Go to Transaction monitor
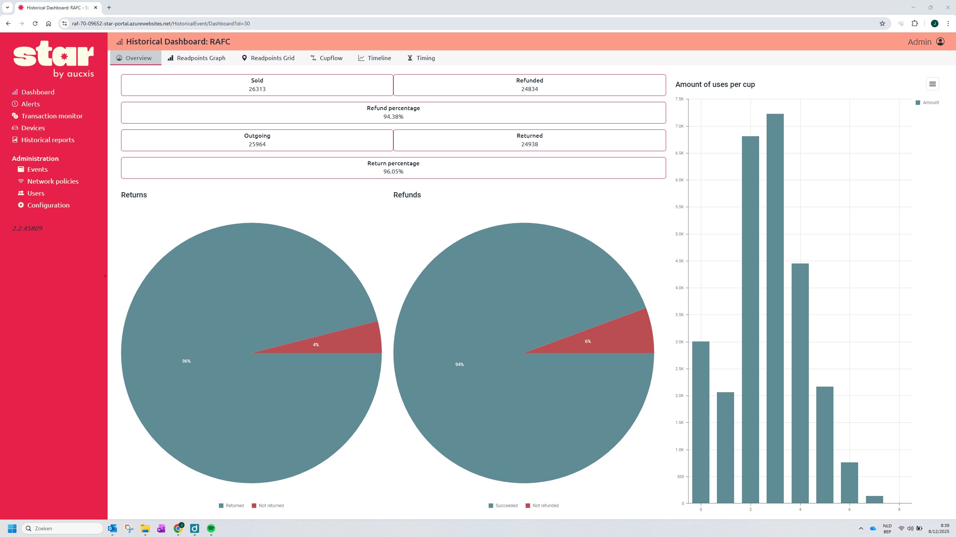 coord(47,116)
